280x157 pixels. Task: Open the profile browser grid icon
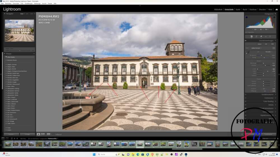274,48
